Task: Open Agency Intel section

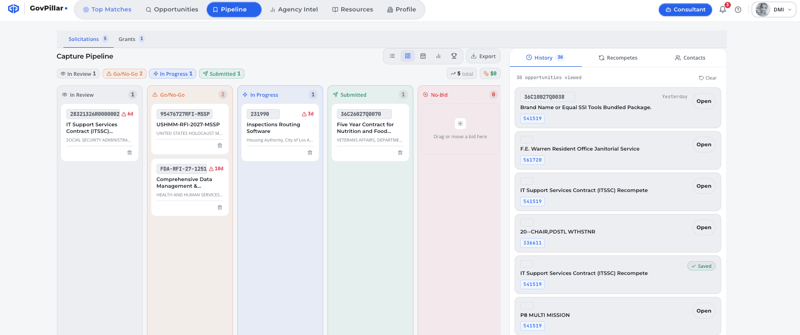Action: [294, 10]
